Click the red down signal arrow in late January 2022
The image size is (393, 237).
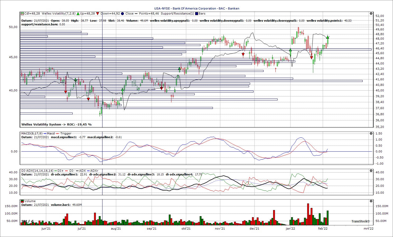312,57
